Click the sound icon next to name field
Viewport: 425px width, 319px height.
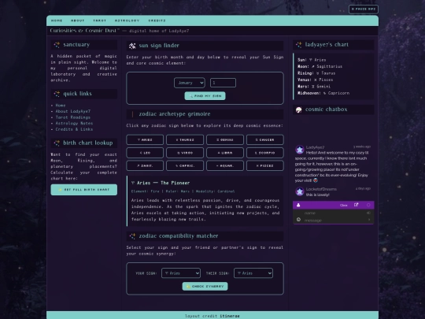368,213
